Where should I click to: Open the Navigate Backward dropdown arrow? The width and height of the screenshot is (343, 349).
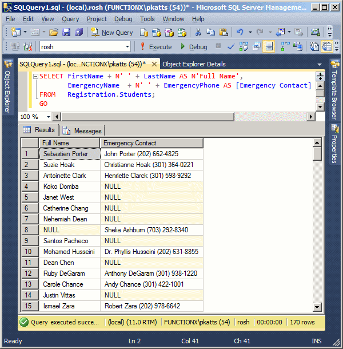pos(289,32)
